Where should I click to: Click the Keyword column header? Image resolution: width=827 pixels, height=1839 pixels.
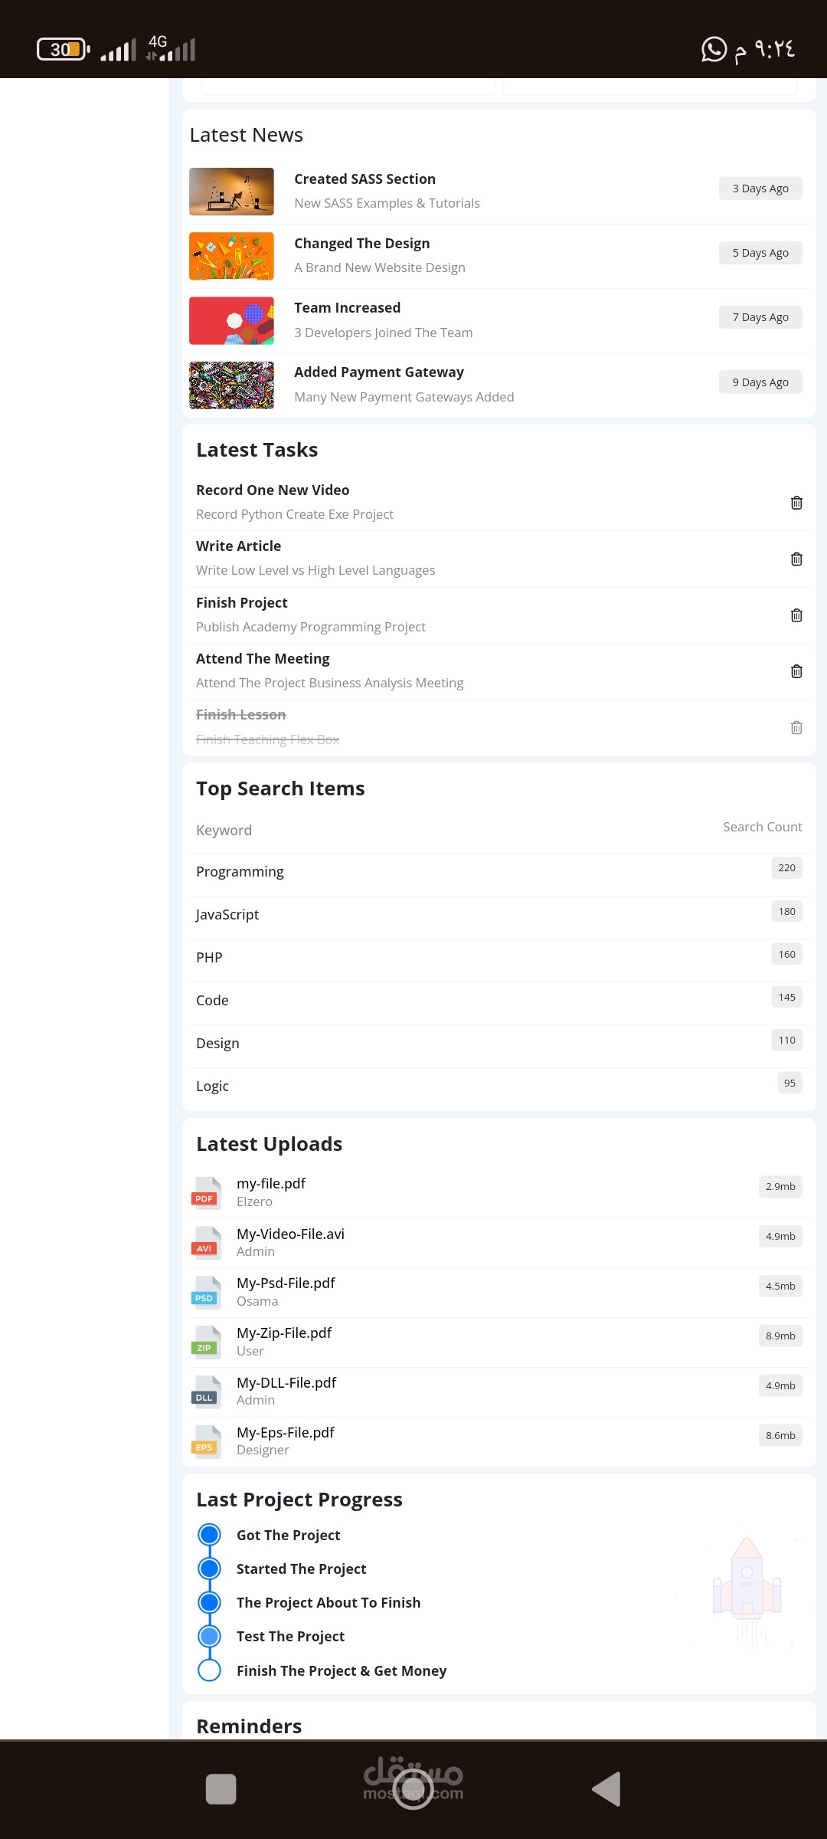[224, 831]
